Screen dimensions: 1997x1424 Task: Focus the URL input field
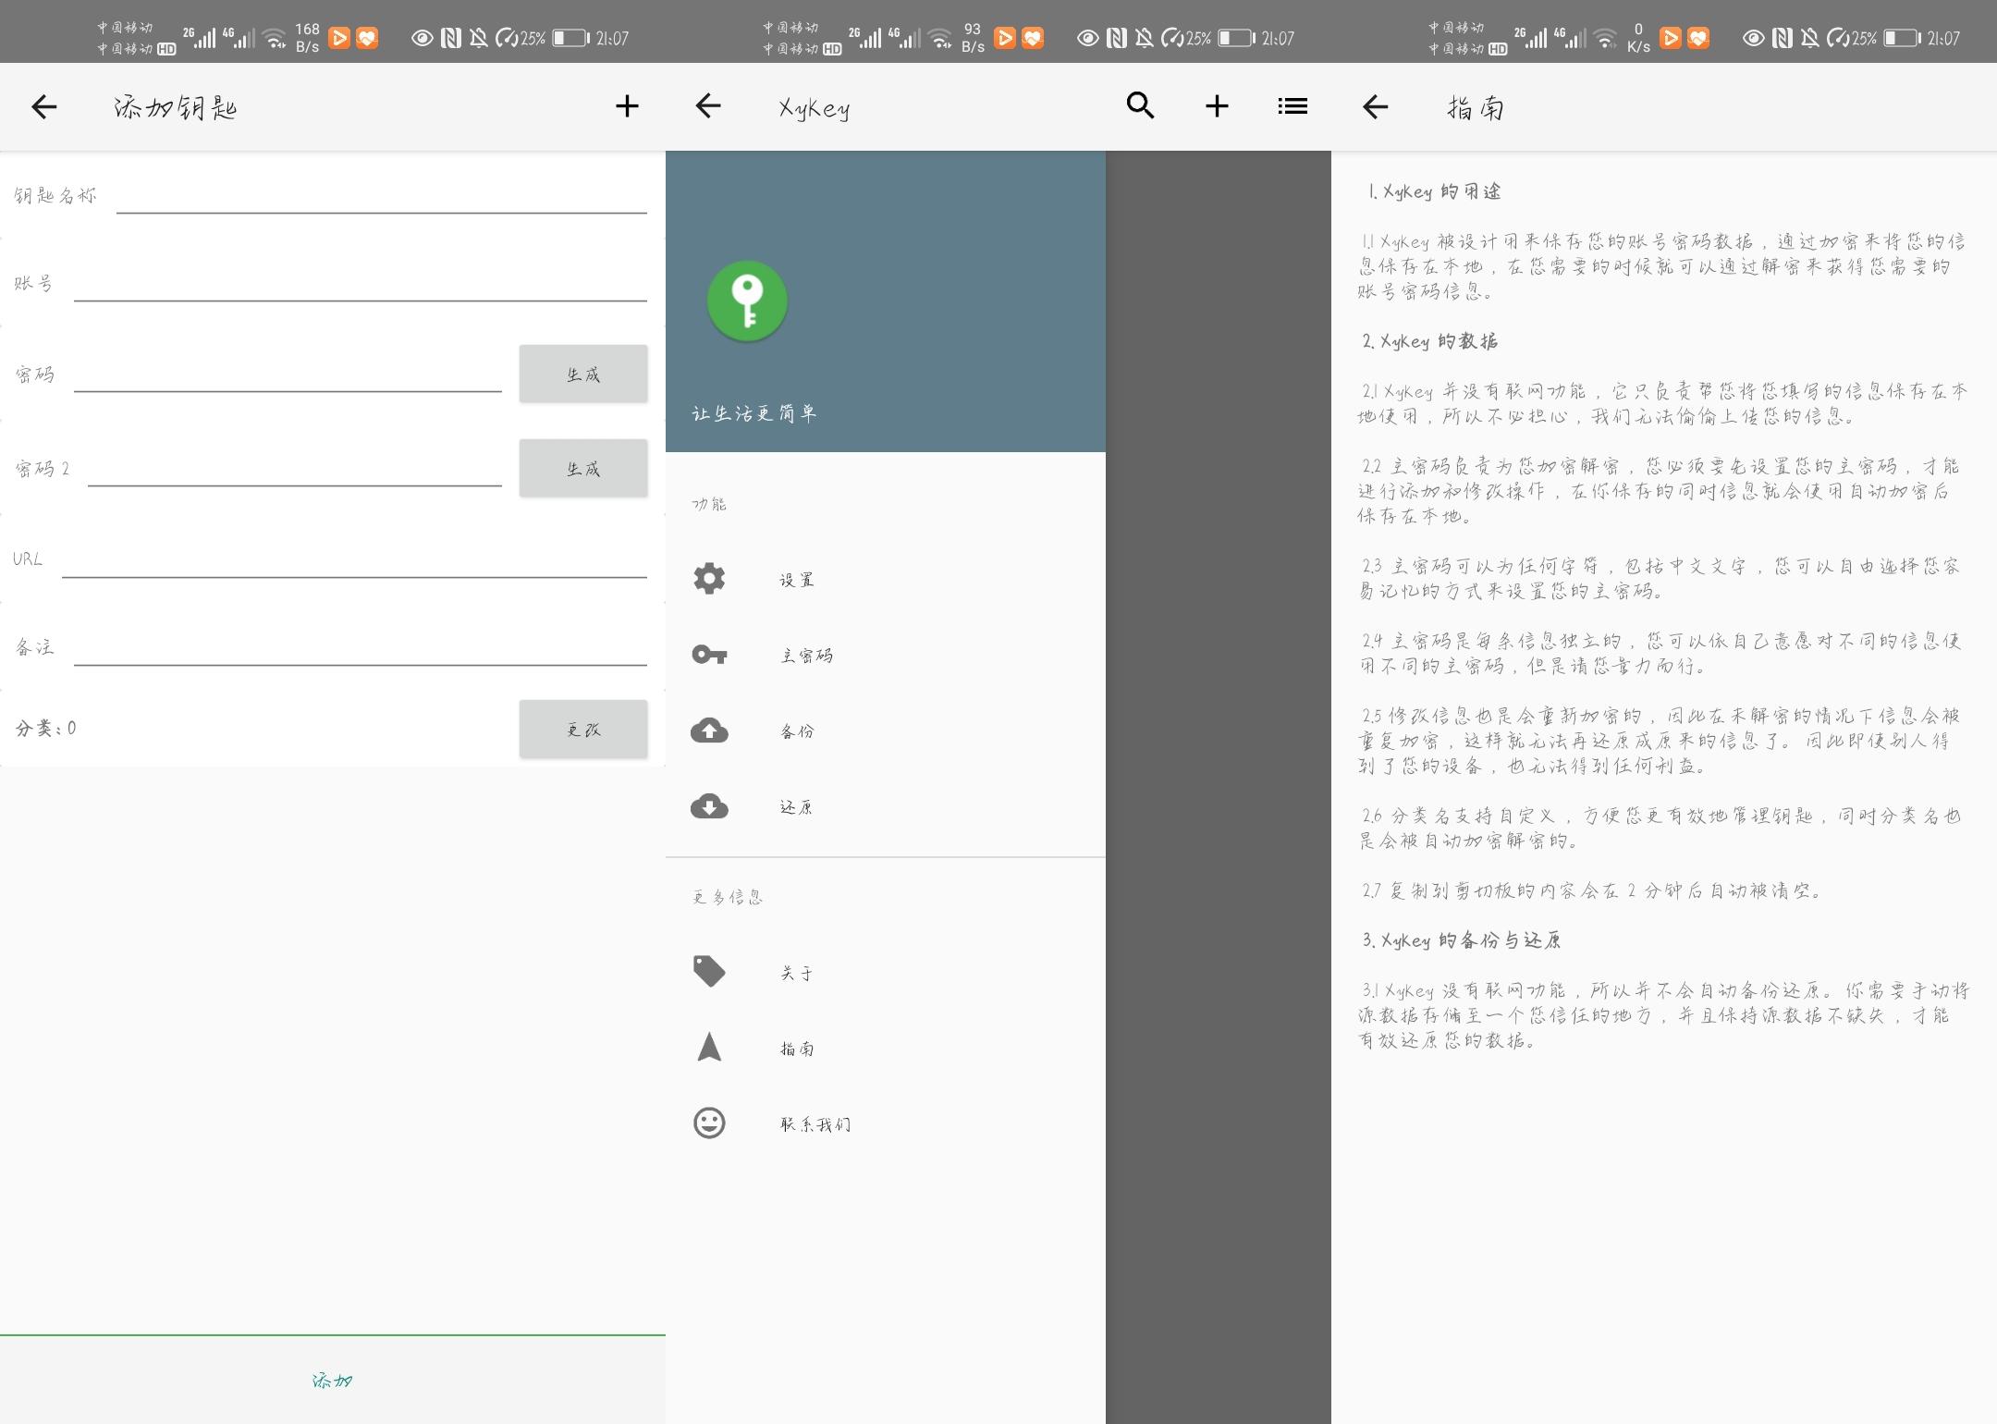click(353, 559)
